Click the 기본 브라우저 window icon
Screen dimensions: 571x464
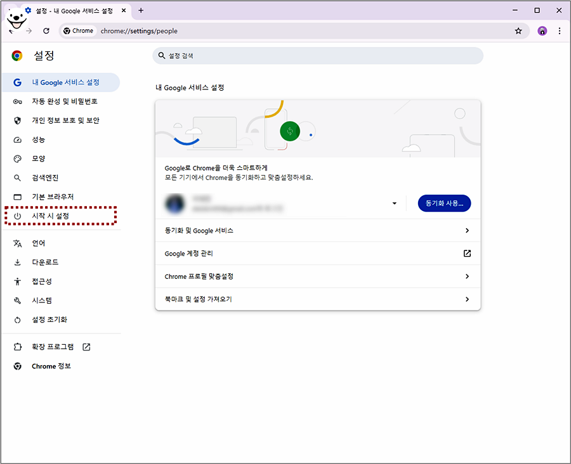click(x=18, y=197)
